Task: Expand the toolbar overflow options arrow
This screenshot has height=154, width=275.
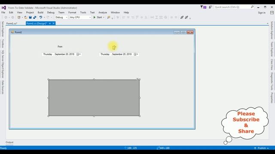Action: click(190, 18)
